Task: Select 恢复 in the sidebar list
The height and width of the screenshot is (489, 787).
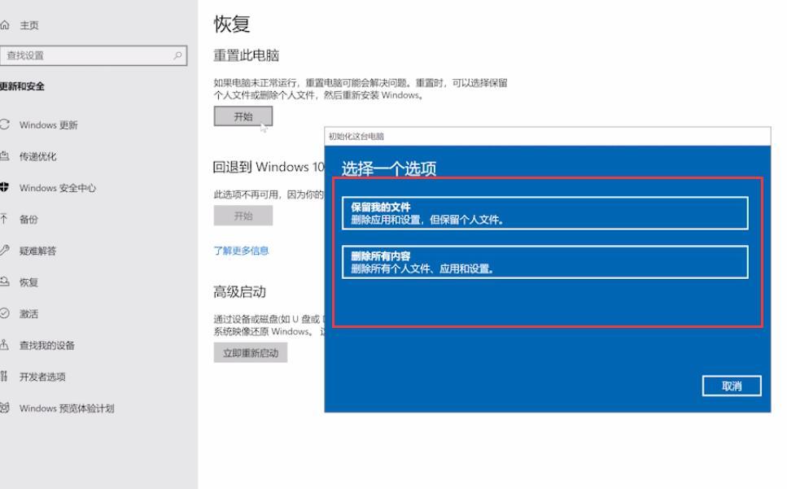Action: pos(28,282)
